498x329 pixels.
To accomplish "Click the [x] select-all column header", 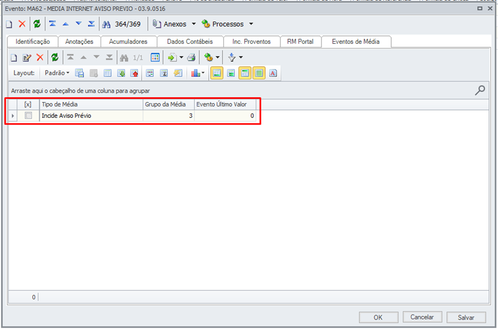I will (28, 104).
